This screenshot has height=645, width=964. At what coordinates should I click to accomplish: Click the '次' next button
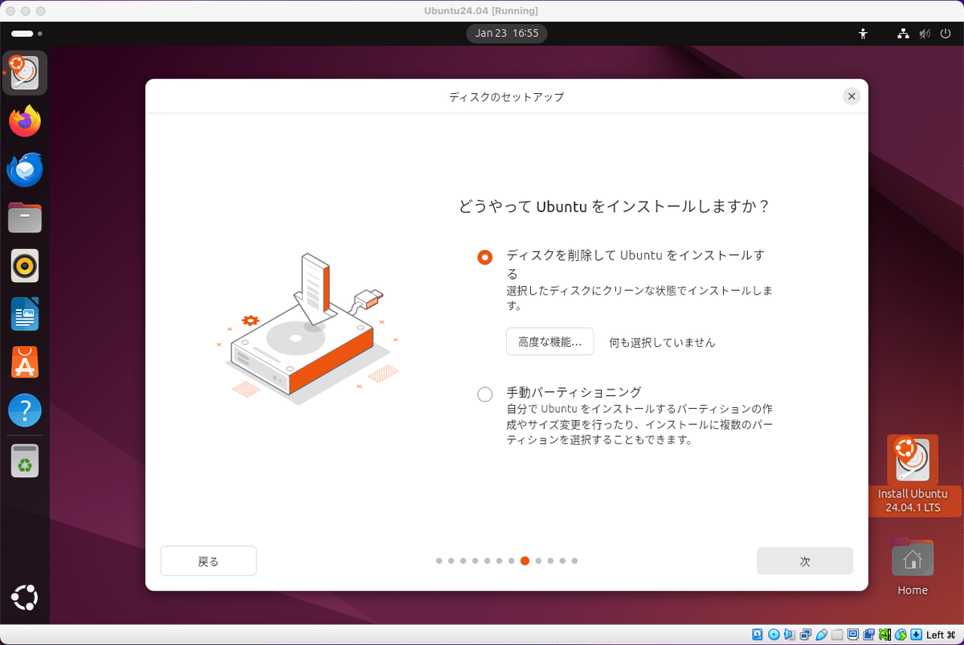click(805, 561)
